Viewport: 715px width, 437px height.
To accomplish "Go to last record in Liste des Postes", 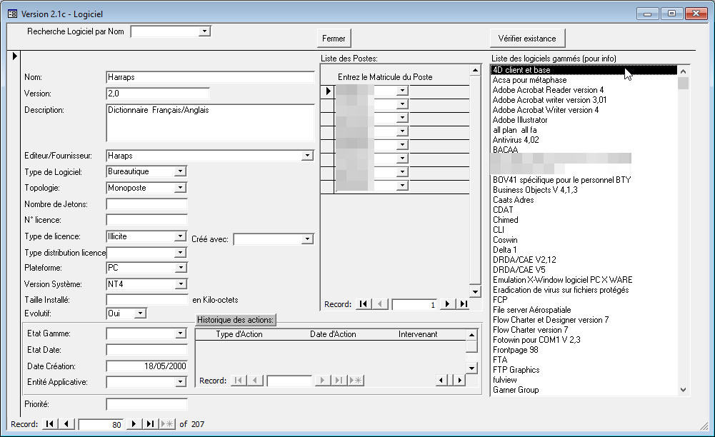I will (464, 304).
